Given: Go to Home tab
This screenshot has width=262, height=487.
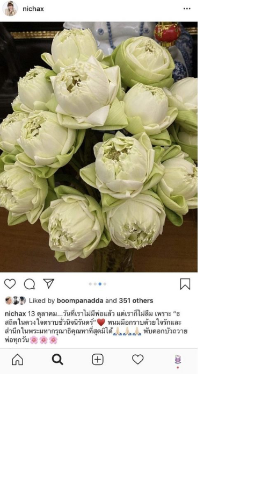Looking at the screenshot, I should pos(17,360).
